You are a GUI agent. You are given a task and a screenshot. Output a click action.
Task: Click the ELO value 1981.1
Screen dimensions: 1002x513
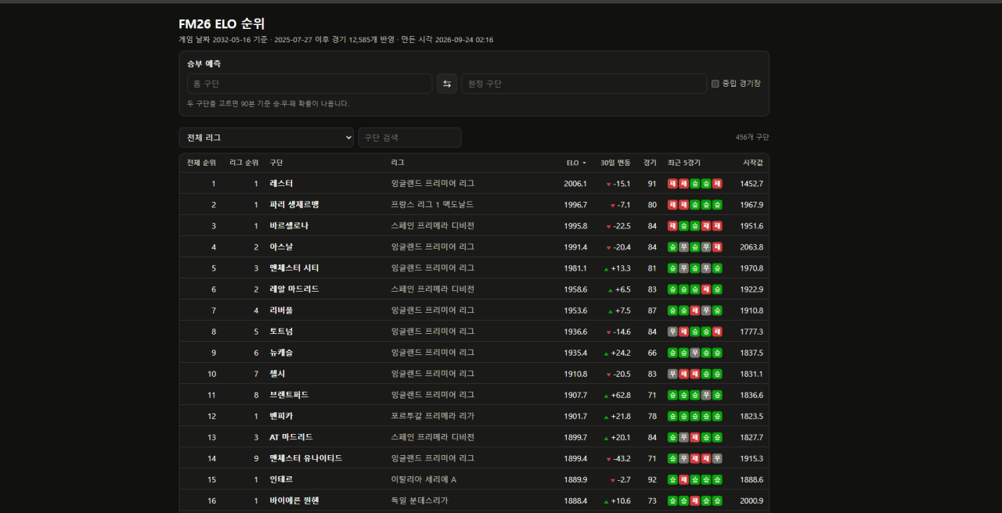click(575, 268)
